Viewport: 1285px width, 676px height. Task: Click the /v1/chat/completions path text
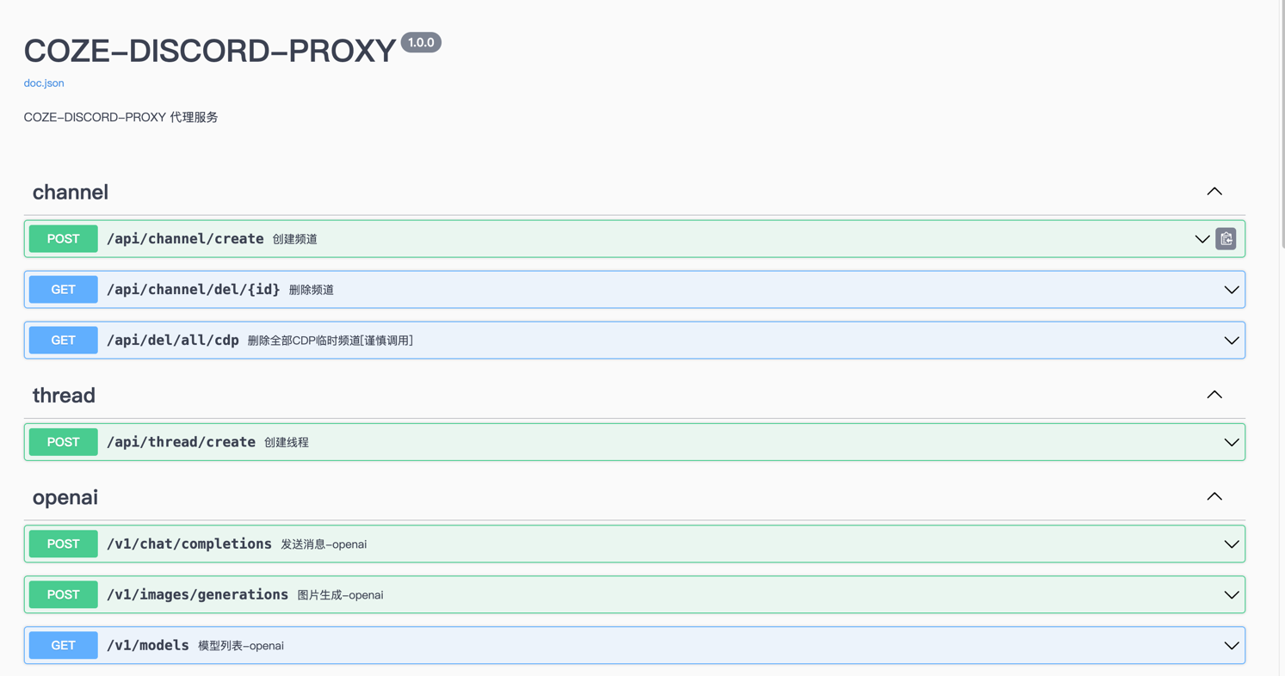click(x=189, y=544)
